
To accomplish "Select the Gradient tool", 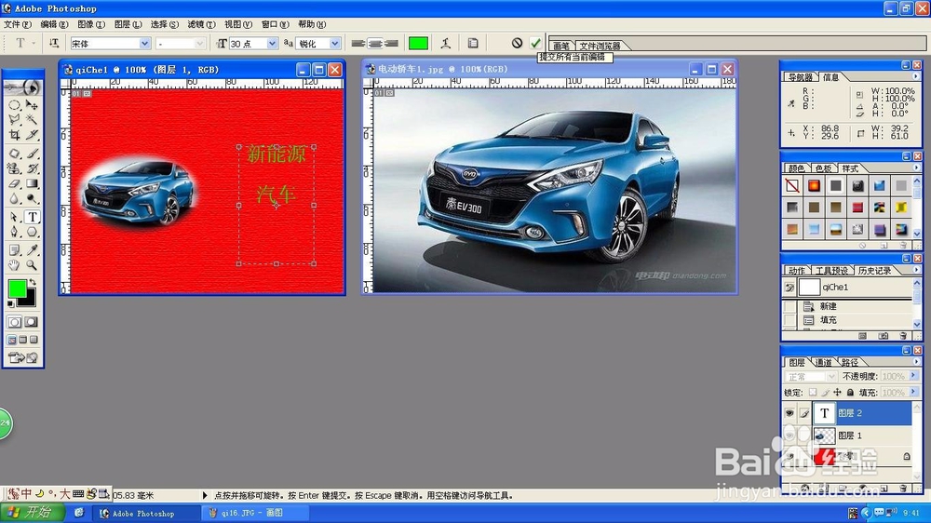I will (32, 183).
